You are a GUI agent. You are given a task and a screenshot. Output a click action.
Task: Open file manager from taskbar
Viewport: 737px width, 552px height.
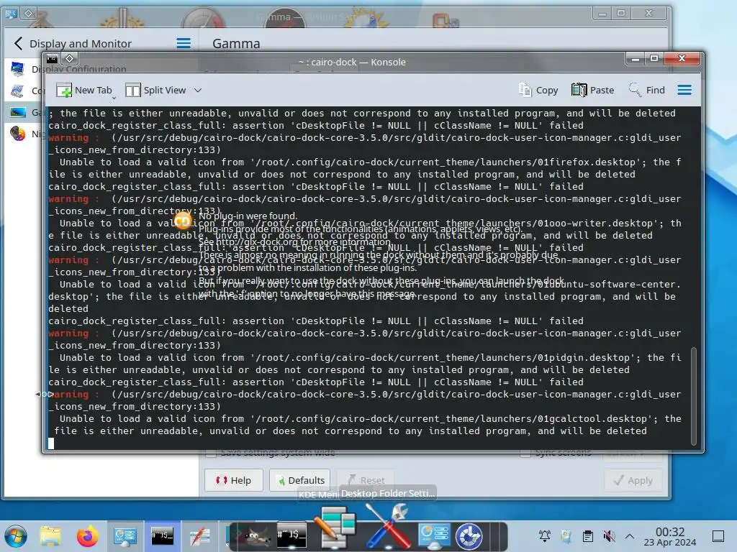point(50,536)
